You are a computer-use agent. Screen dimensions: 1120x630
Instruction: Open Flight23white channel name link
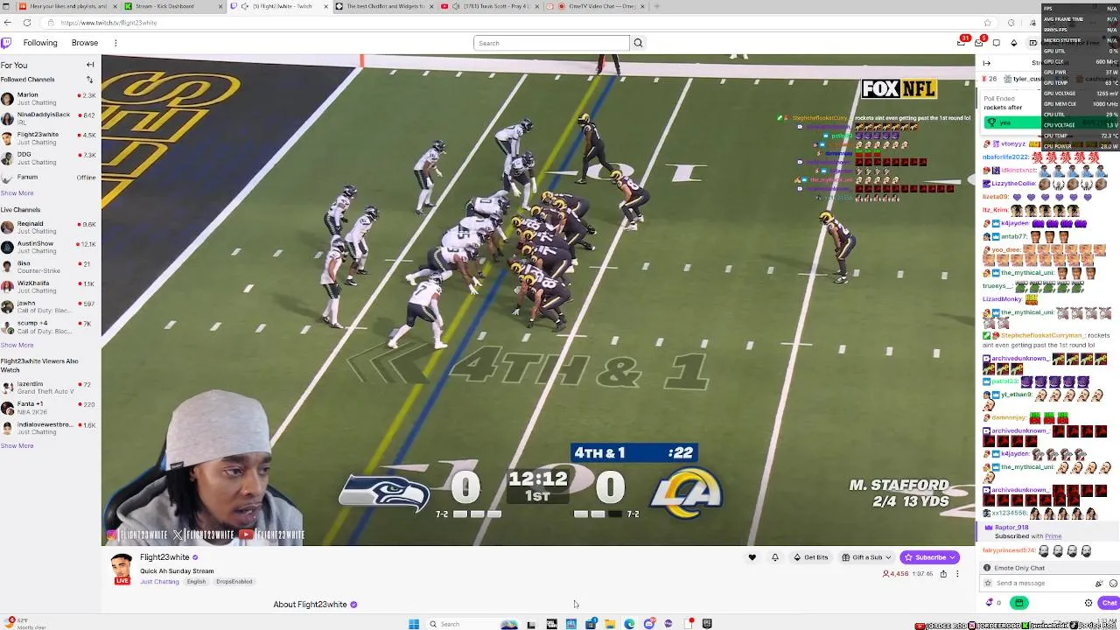(x=164, y=557)
